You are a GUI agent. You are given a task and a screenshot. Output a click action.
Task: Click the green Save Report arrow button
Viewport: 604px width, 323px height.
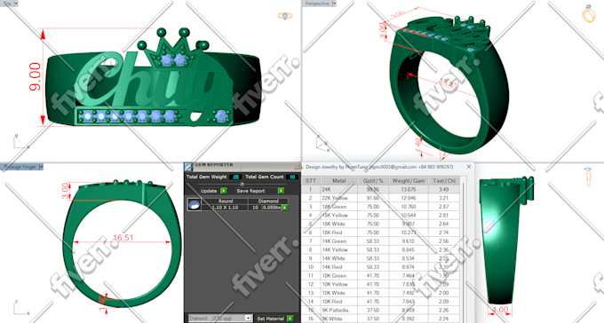(x=282, y=191)
